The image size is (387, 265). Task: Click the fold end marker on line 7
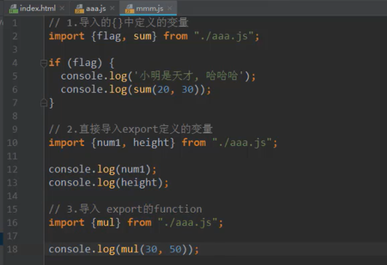(44, 103)
